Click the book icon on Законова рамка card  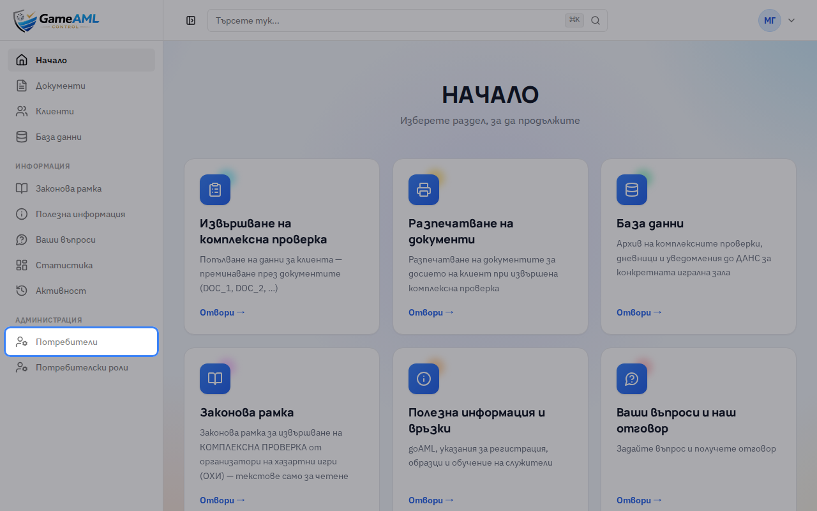(x=215, y=379)
